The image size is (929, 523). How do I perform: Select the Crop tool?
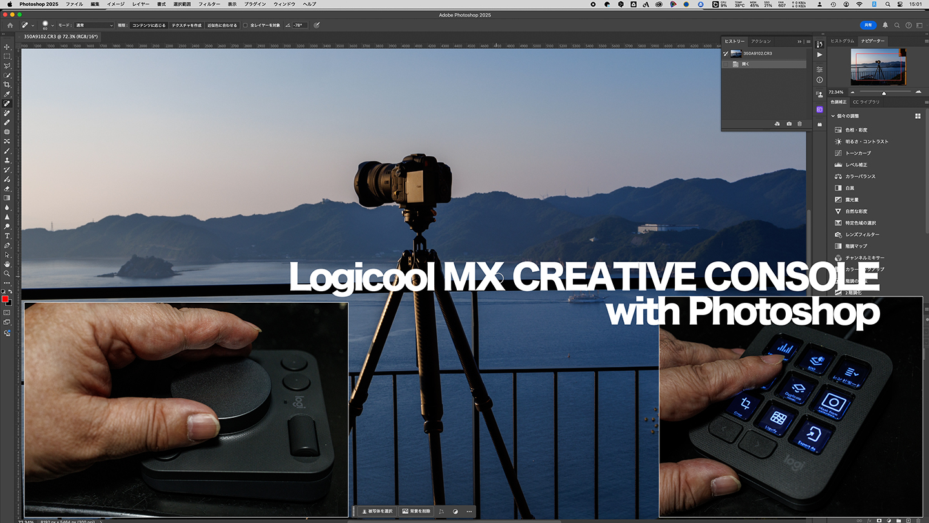[x=8, y=84]
